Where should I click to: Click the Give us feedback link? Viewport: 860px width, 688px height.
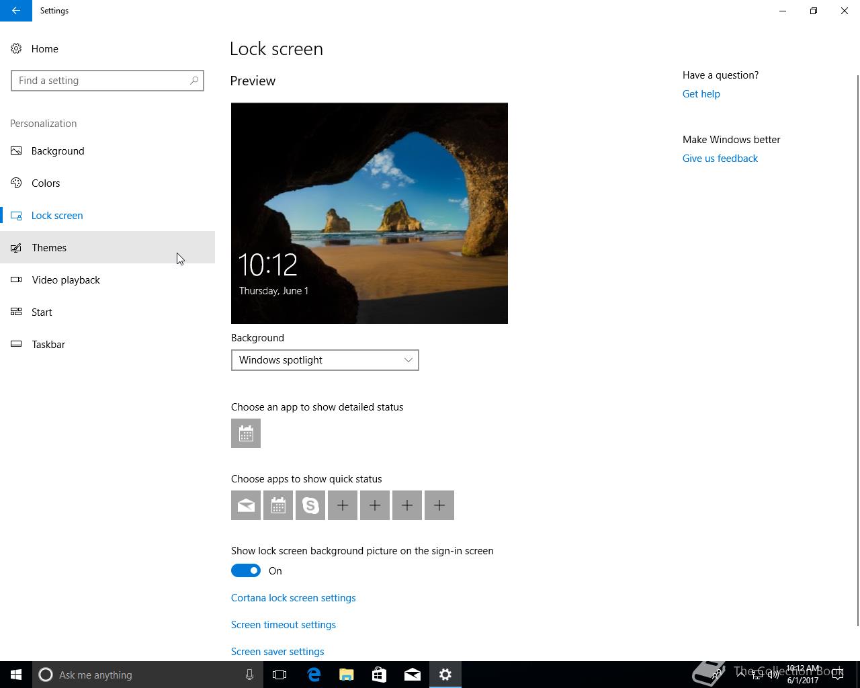[x=720, y=158]
